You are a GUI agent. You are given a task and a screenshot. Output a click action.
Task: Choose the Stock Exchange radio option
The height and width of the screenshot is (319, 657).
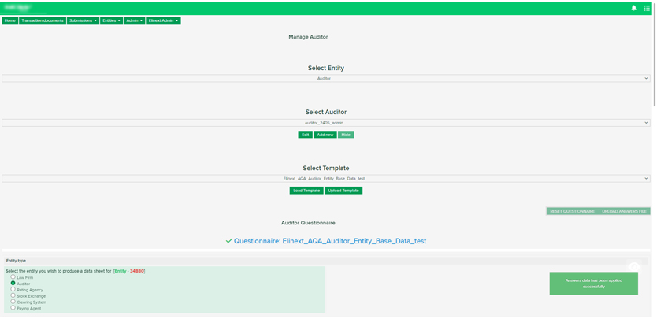tap(13, 296)
